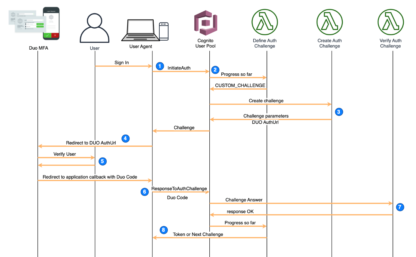This screenshot has width=416, height=257.
Task: Click step marker number 5
Action: pyautogui.click(x=102, y=161)
